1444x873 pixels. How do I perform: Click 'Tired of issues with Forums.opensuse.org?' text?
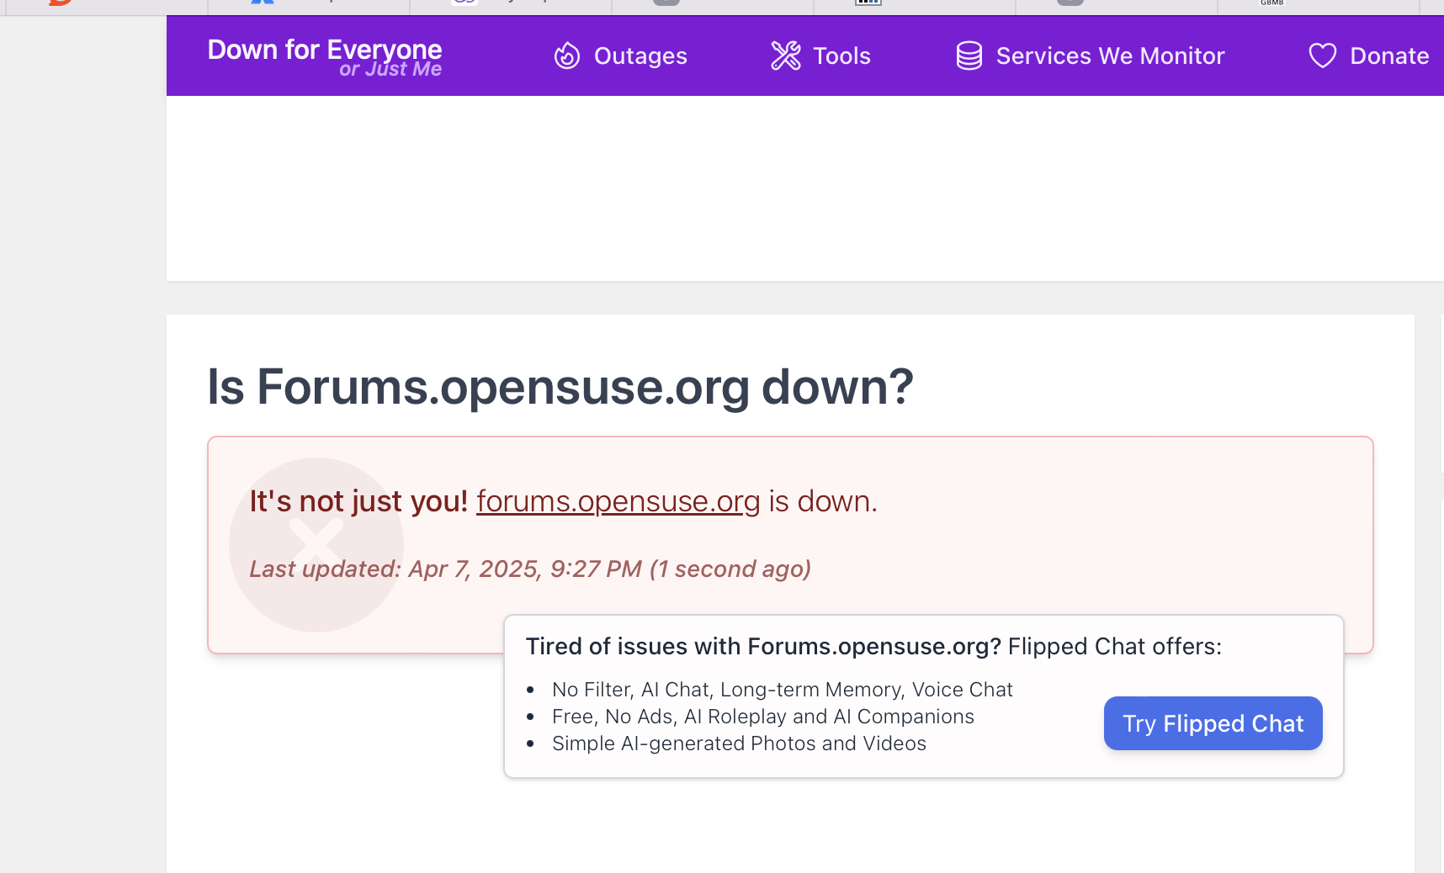click(x=763, y=646)
